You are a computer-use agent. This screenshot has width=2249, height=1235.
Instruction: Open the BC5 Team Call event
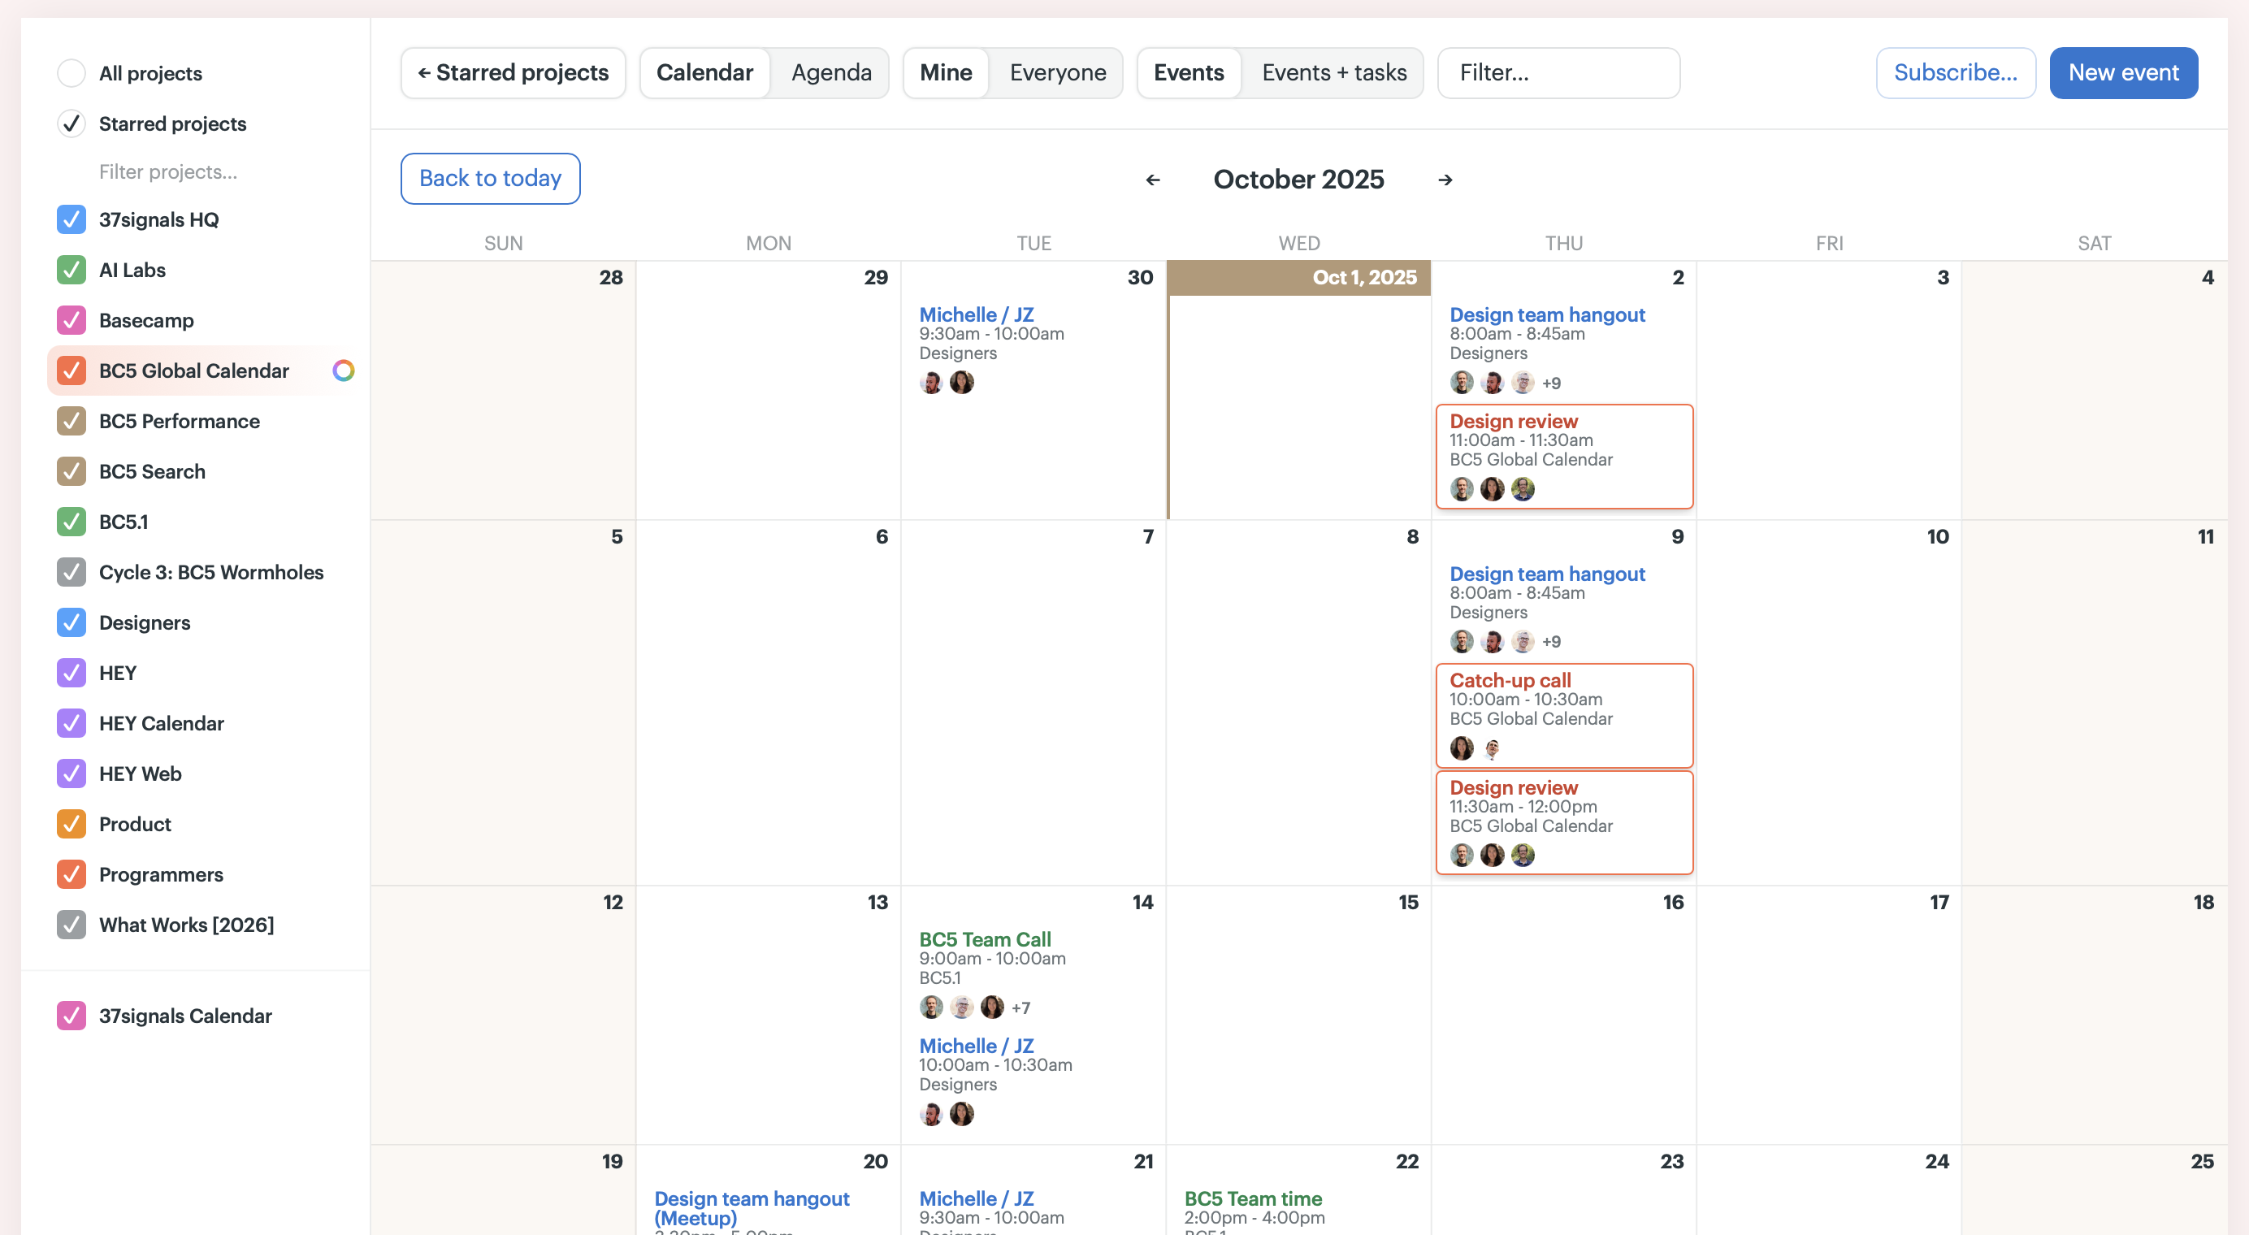pos(985,939)
